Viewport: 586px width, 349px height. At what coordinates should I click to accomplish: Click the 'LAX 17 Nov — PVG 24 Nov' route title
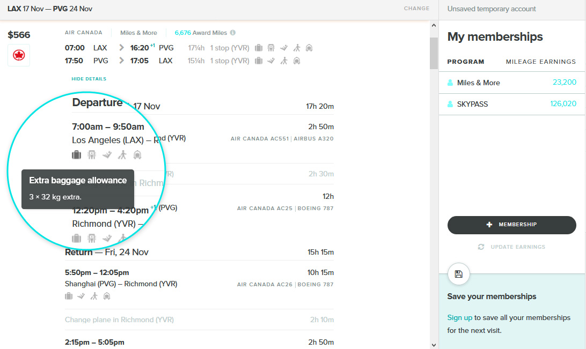pyautogui.click(x=50, y=9)
